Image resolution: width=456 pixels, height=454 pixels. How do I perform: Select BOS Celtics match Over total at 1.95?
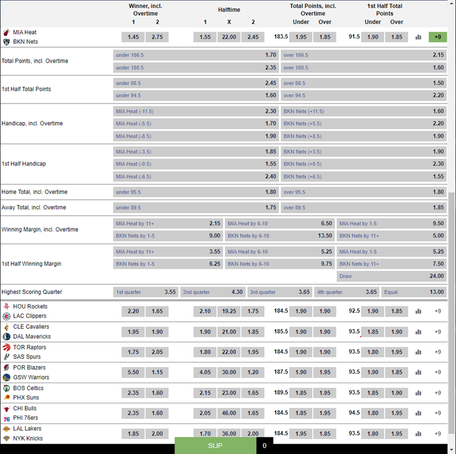click(x=325, y=393)
